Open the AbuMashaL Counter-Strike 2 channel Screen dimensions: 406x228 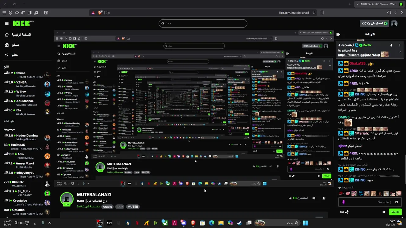tap(27, 103)
